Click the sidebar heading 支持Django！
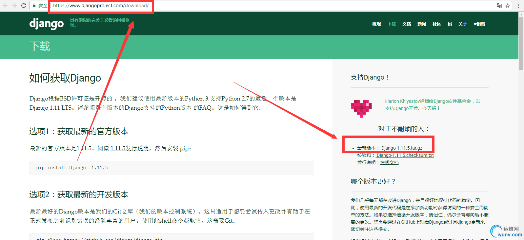 pos(370,77)
